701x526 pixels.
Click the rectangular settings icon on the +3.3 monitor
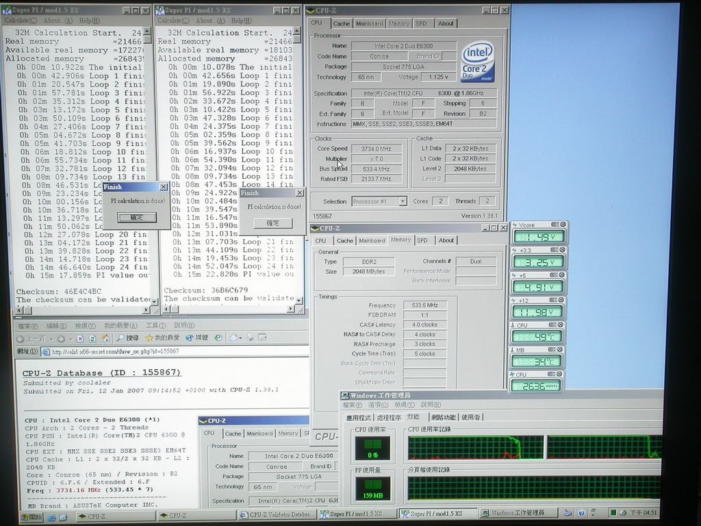555,249
